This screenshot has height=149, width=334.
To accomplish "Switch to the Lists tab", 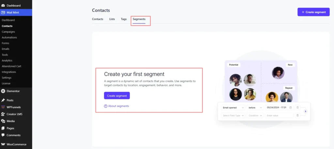I will [112, 19].
